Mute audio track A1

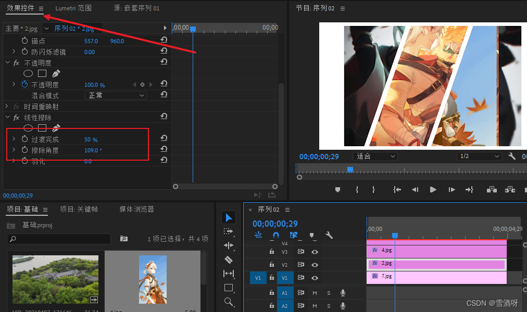point(315,293)
